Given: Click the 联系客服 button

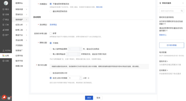Looking at the screenshot, I should pos(171,45).
